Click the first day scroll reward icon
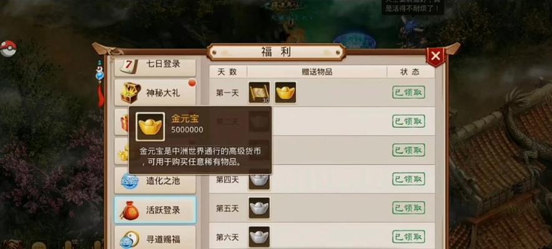The height and width of the screenshot is (249, 552). pos(259,93)
